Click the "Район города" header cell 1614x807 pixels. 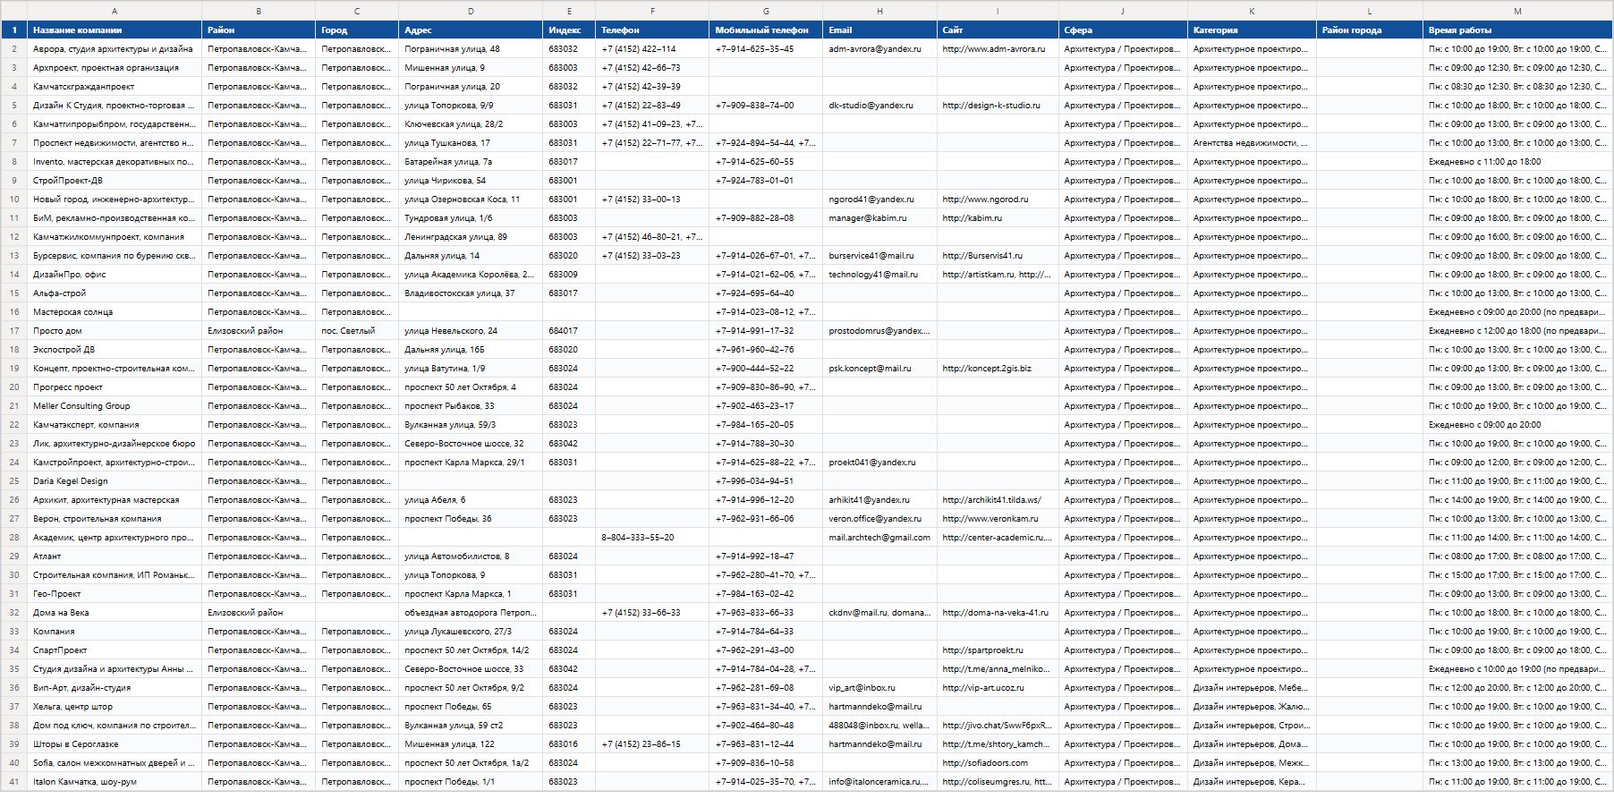pos(1370,30)
